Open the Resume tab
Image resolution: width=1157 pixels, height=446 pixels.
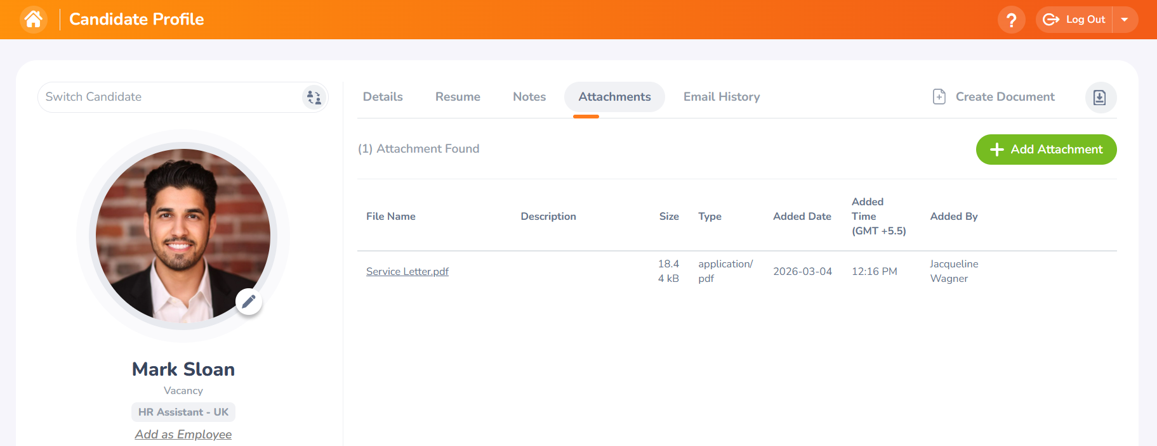[x=458, y=97]
